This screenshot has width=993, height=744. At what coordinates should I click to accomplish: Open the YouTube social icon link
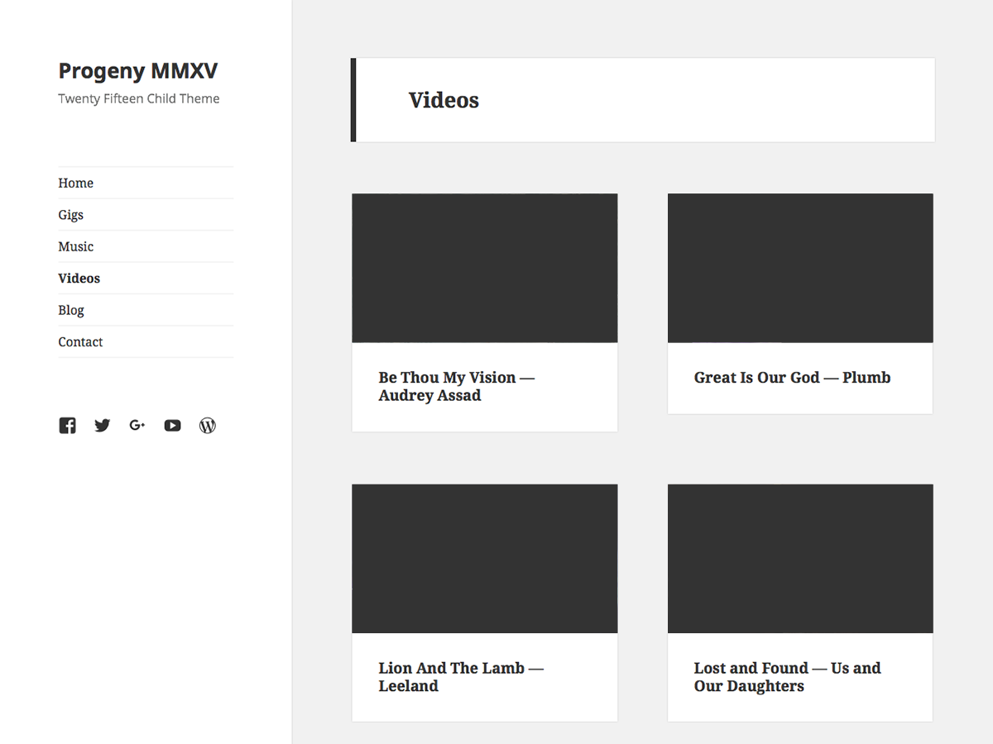pyautogui.click(x=172, y=426)
